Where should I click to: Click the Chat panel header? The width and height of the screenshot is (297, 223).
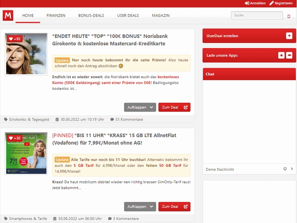[249, 74]
